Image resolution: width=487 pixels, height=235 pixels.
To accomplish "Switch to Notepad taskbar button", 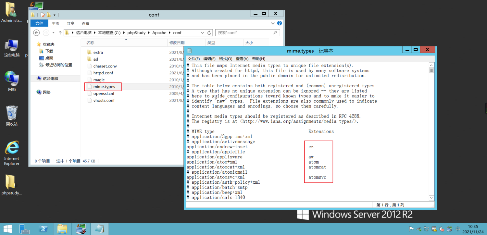I will (100, 229).
